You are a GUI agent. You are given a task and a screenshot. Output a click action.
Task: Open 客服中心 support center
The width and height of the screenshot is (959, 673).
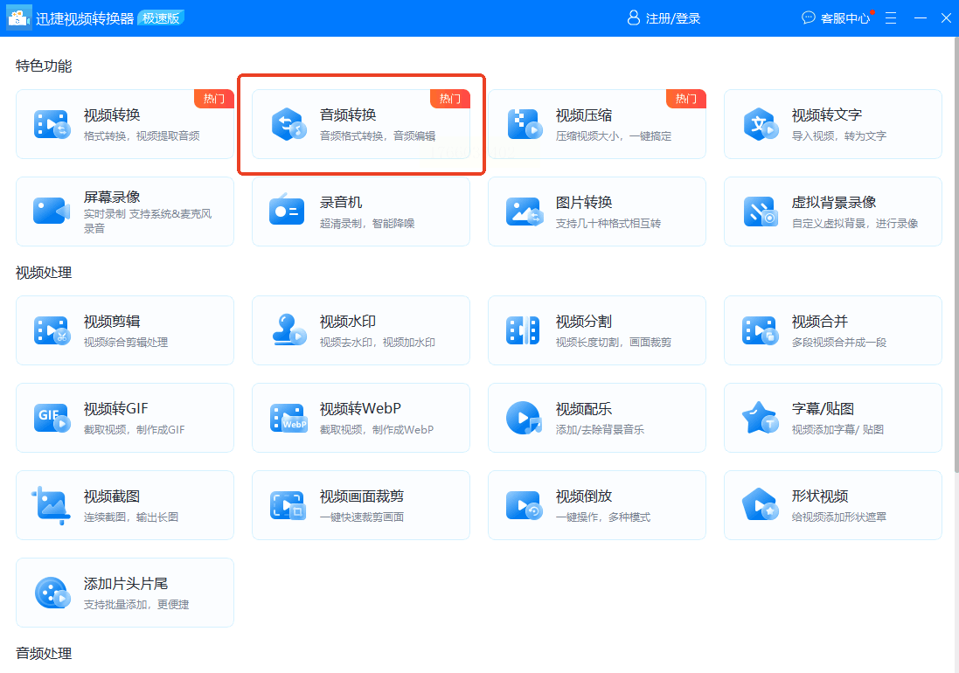click(x=845, y=19)
